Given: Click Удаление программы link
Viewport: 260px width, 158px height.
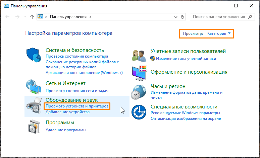Looking at the screenshot, I should click(x=66, y=130).
